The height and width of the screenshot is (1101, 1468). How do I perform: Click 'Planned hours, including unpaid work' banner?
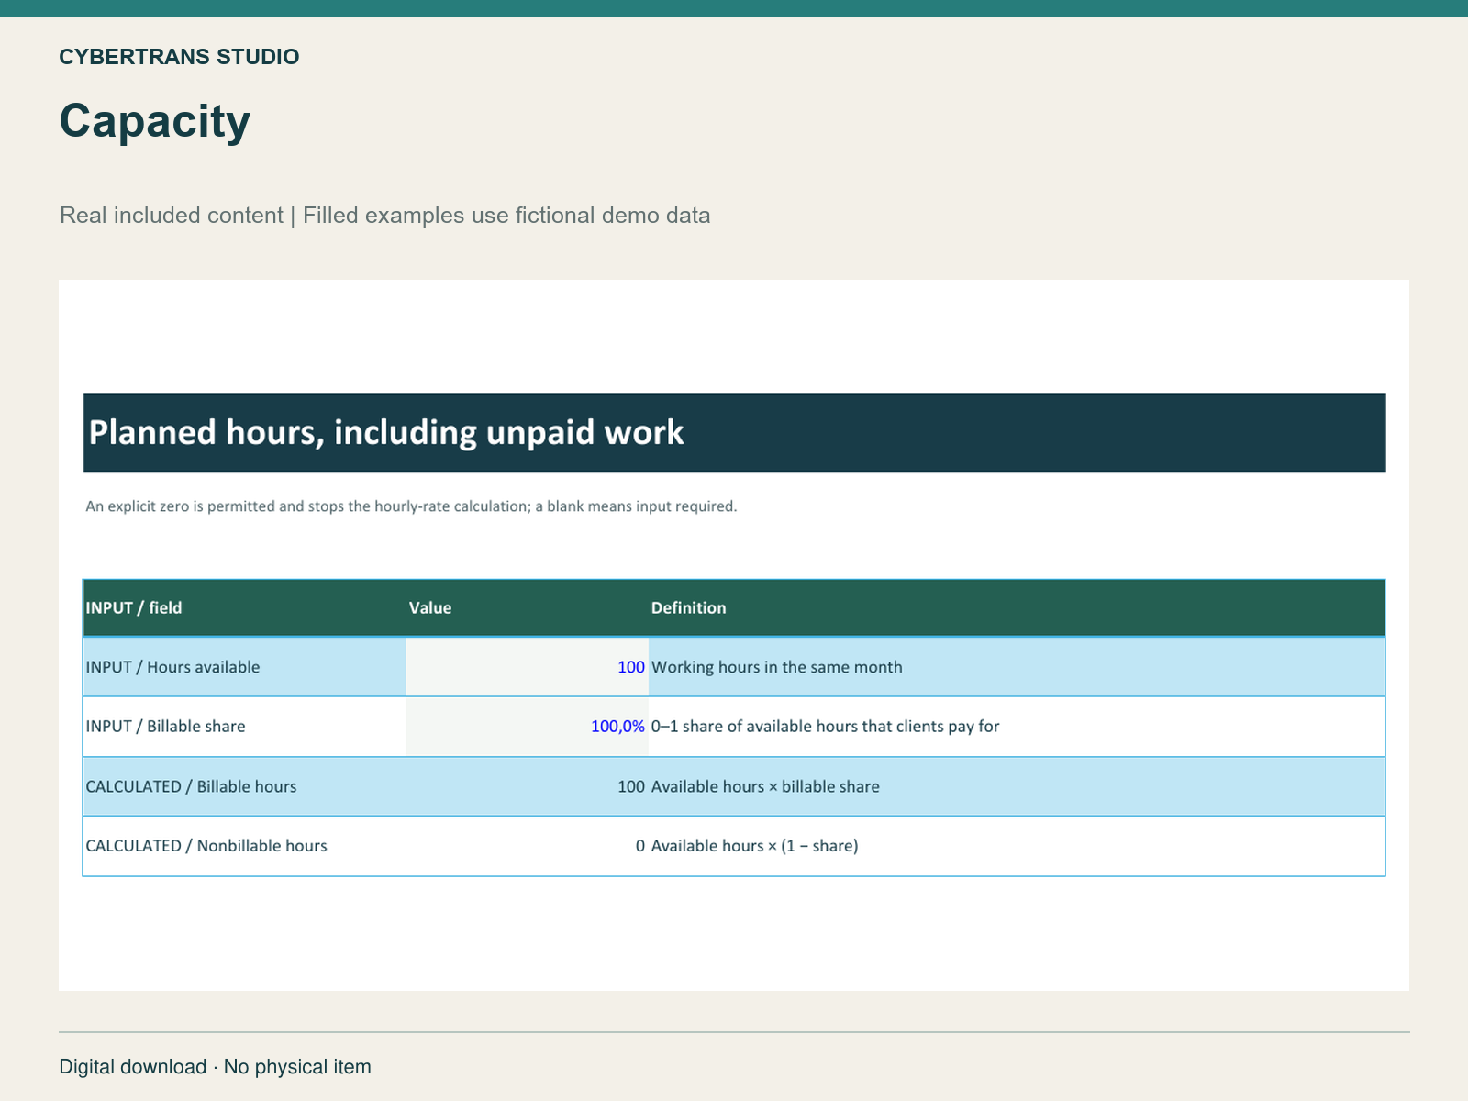pos(734,432)
